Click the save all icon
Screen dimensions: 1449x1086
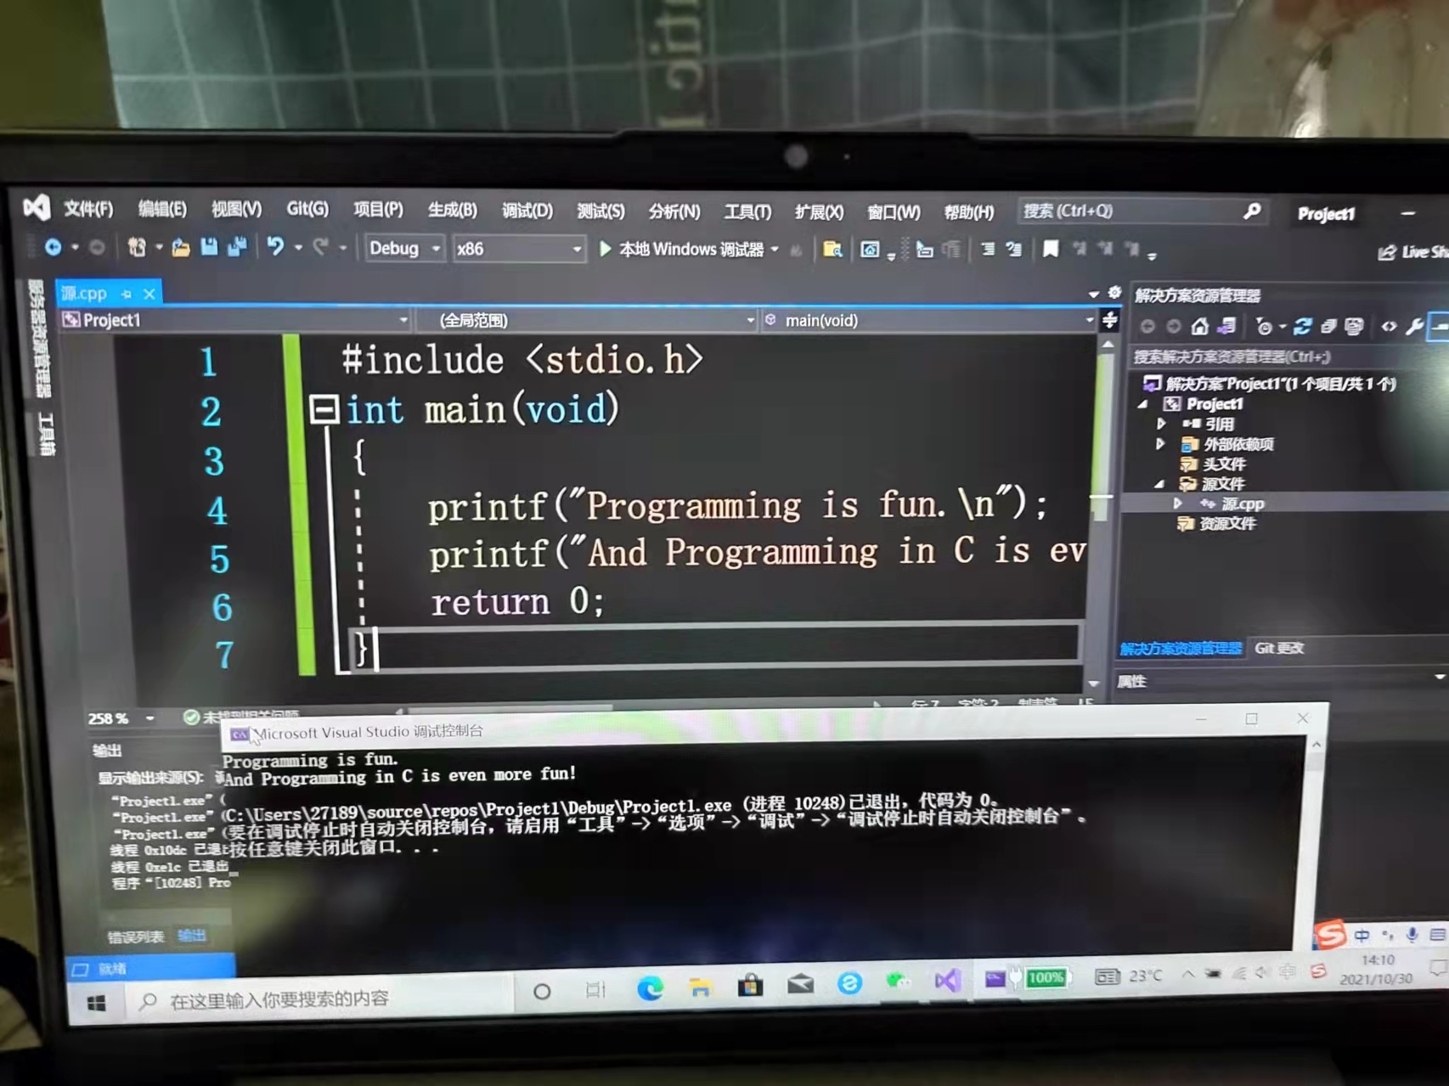coord(237,247)
